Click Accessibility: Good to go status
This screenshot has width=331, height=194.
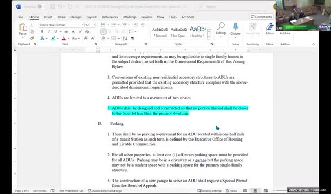click(105, 191)
